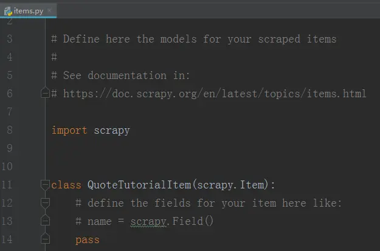Image resolution: width=380 pixels, height=251 pixels.
Task: Click the lone # comment on line 4
Action: click(x=54, y=57)
